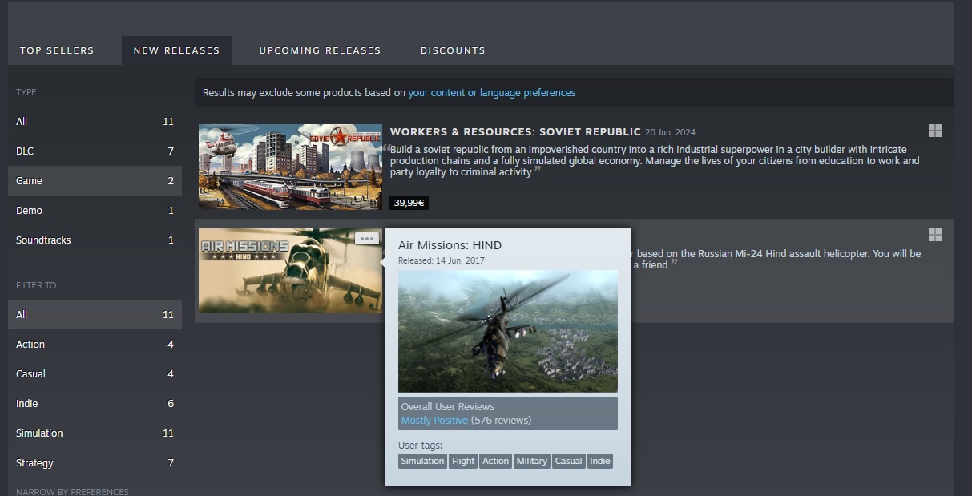Viewport: 972px width, 496px height.
Task: Open the Discounts tab
Action: pyautogui.click(x=453, y=50)
